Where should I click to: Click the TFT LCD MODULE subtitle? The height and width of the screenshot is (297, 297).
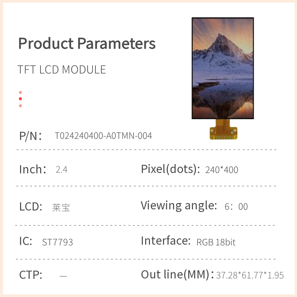[x=62, y=70]
